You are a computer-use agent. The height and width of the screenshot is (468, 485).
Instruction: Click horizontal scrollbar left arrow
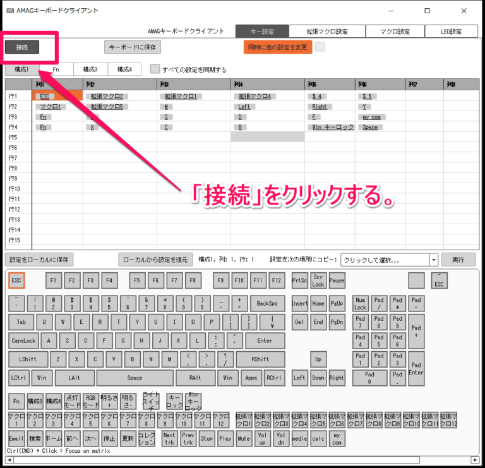pyautogui.click(x=9, y=460)
